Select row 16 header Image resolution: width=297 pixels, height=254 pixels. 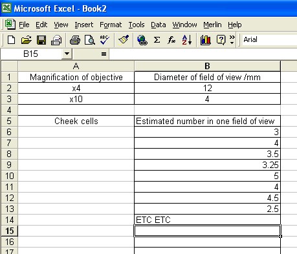9,242
